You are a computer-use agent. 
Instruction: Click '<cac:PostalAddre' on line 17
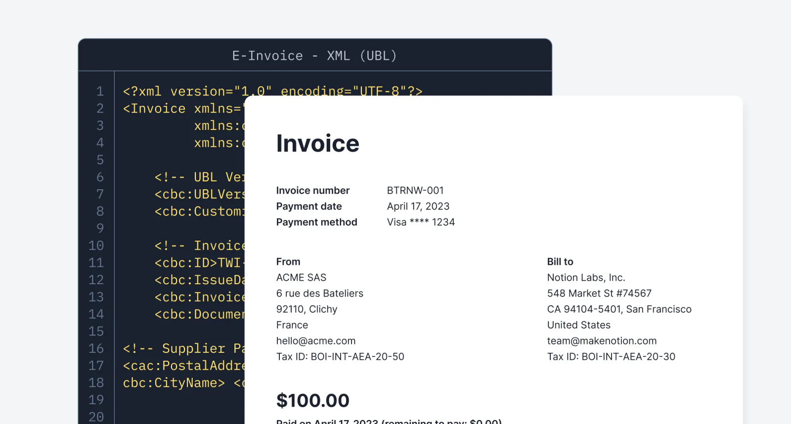pyautogui.click(x=183, y=366)
